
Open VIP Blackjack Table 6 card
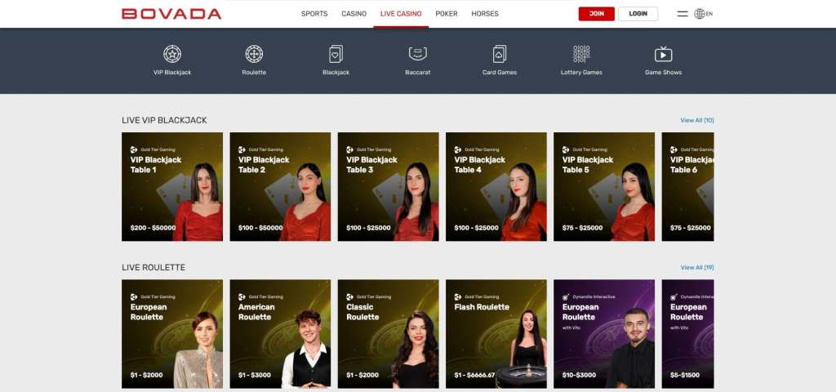(x=687, y=187)
